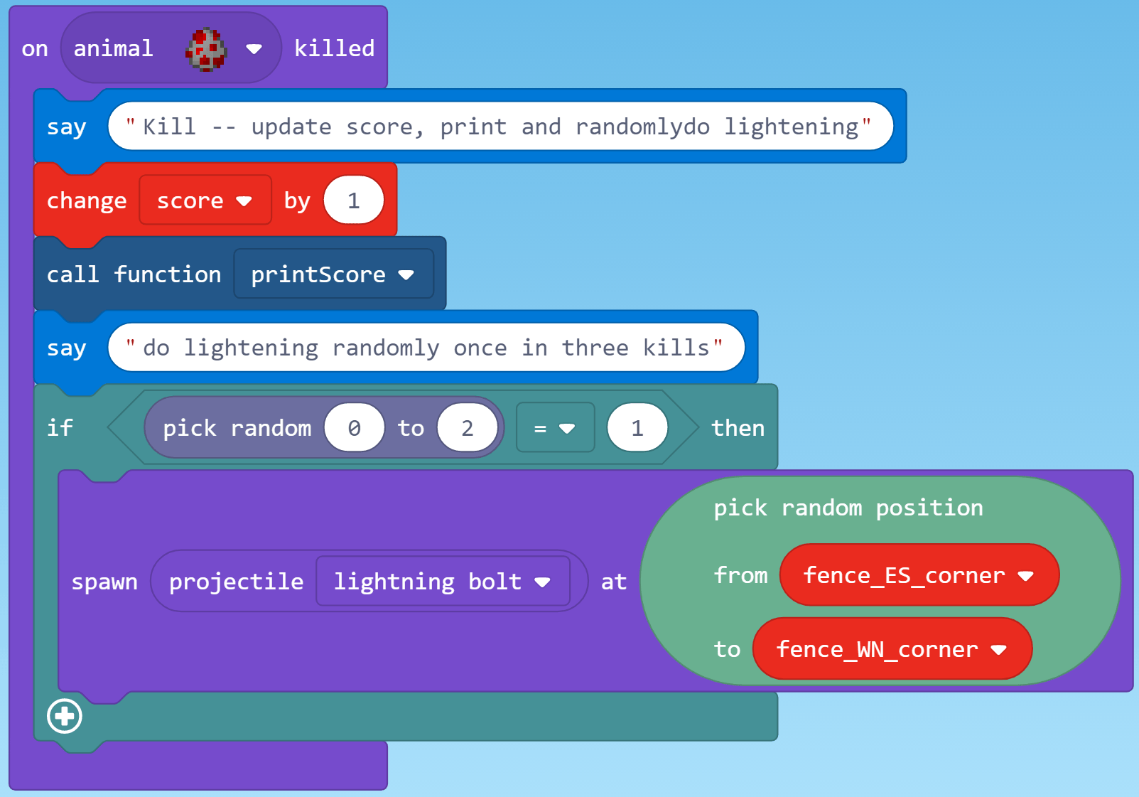Click the 'pick random' number block label
The height and width of the screenshot is (797, 1139).
(237, 428)
